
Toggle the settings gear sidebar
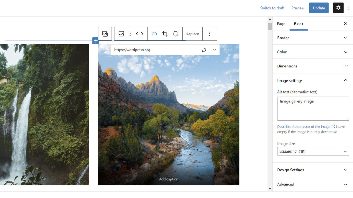pos(338,8)
